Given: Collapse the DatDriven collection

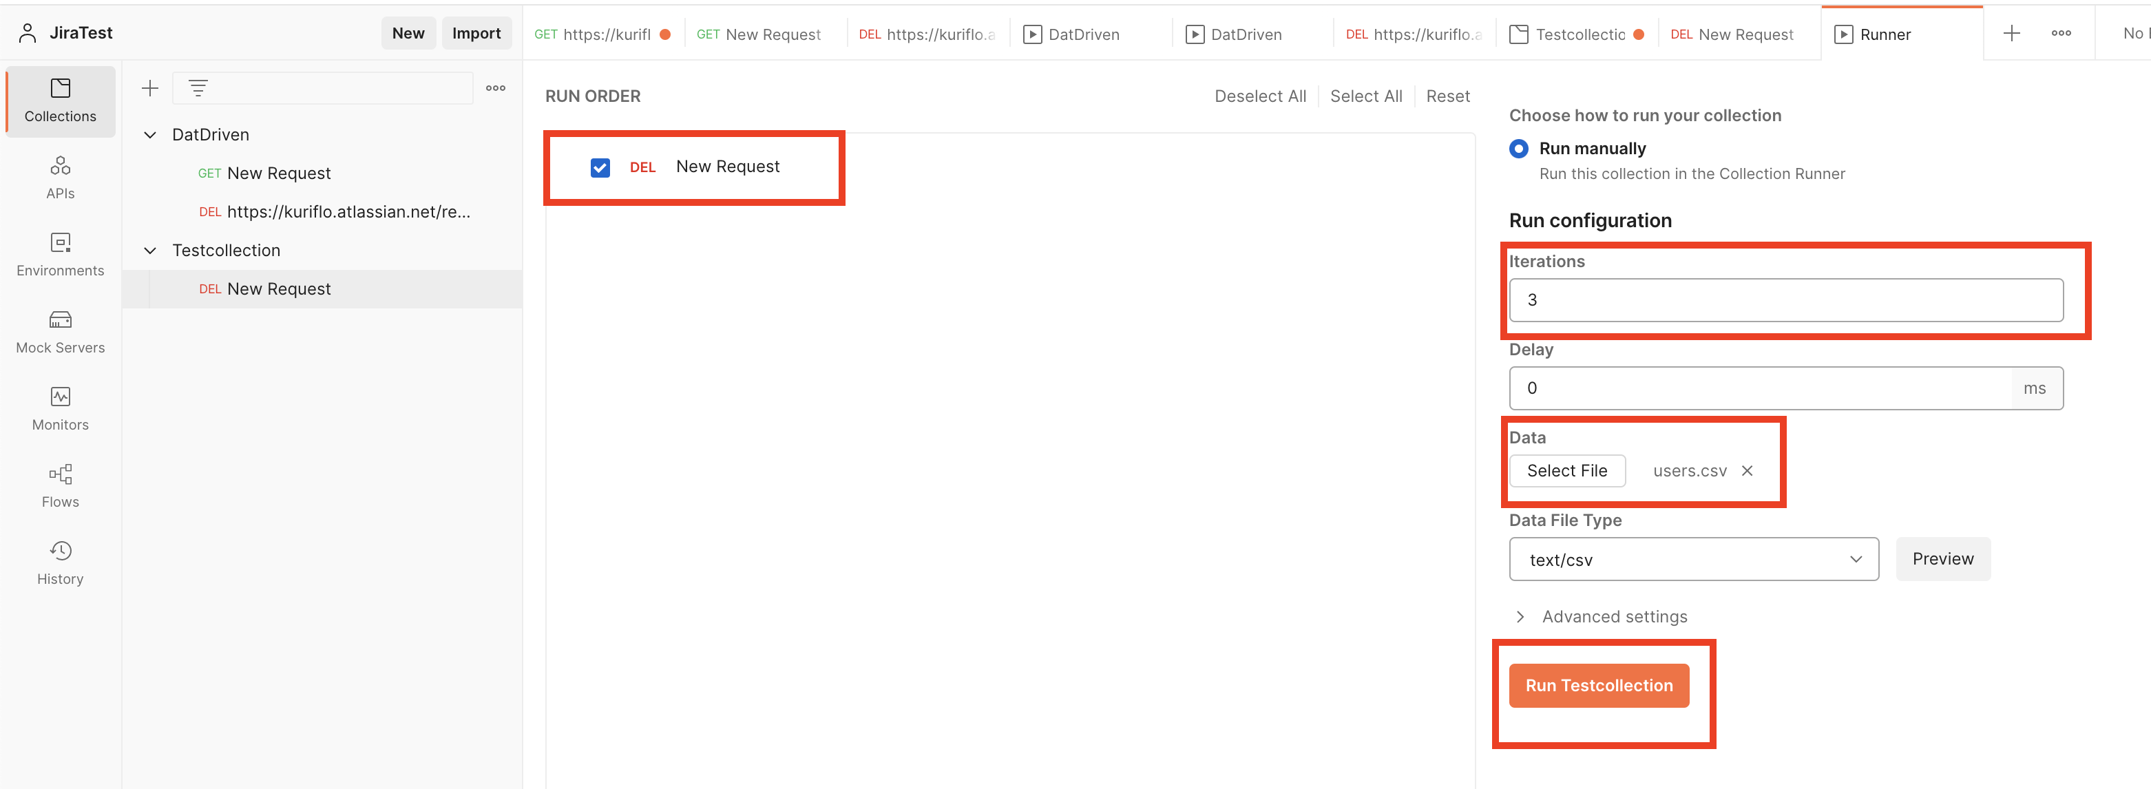Looking at the screenshot, I should point(150,135).
